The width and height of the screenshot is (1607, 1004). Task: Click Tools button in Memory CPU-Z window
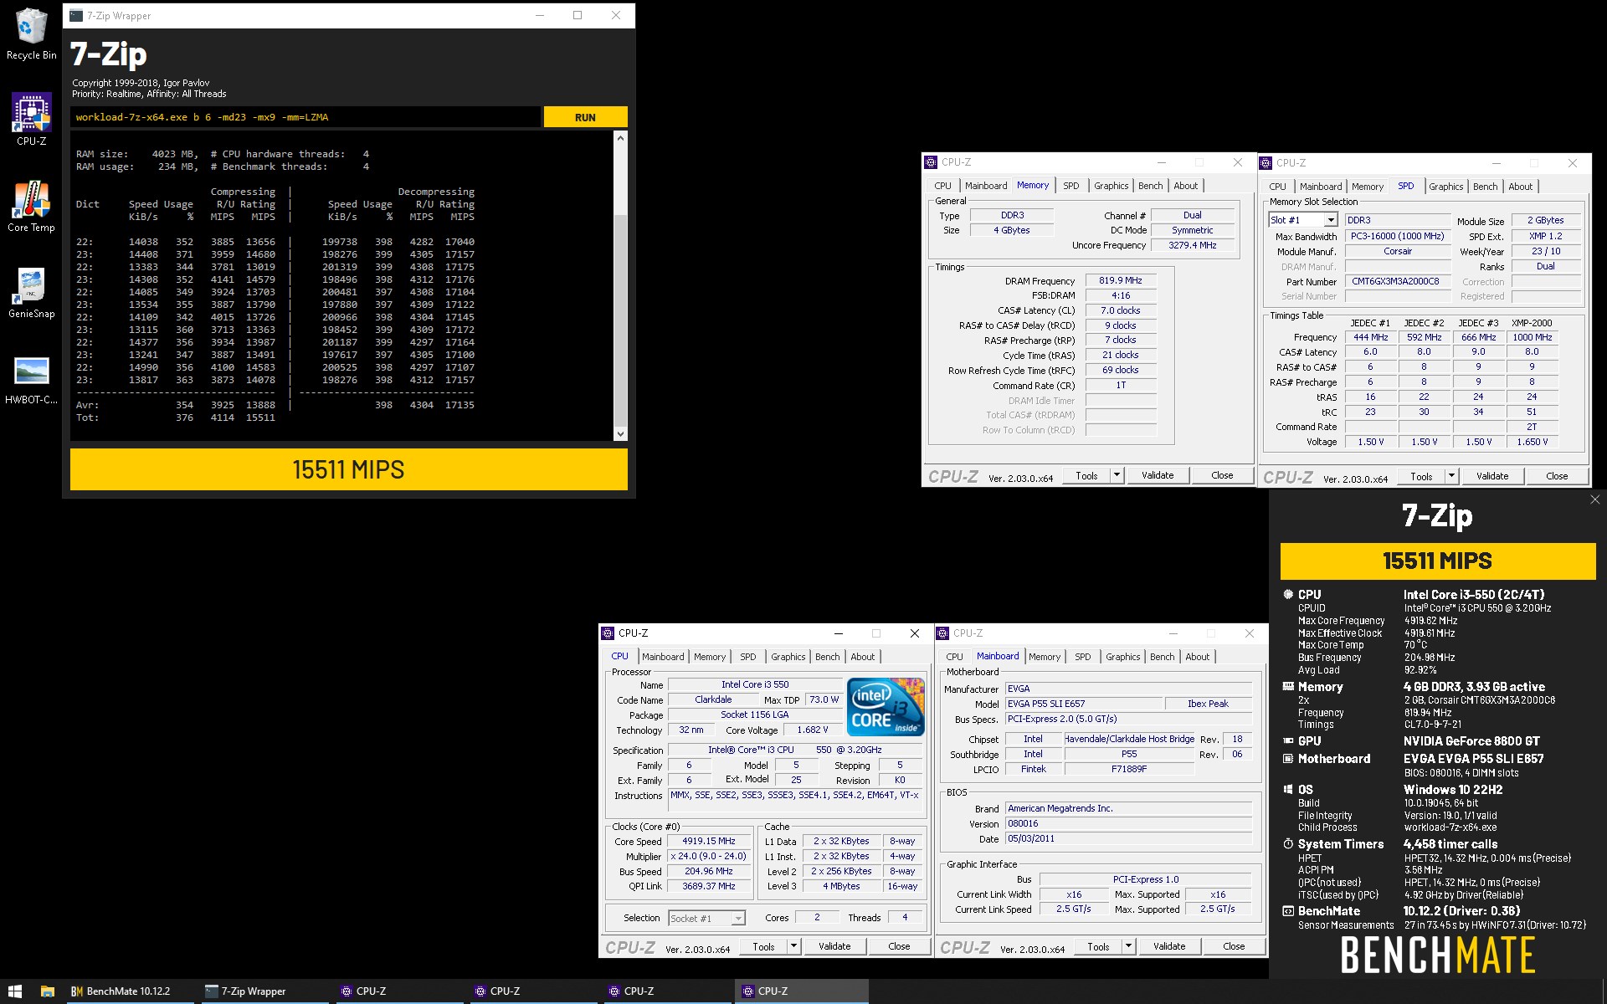coord(1086,475)
